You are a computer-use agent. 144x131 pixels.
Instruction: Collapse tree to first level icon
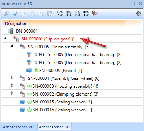(x=60, y=14)
